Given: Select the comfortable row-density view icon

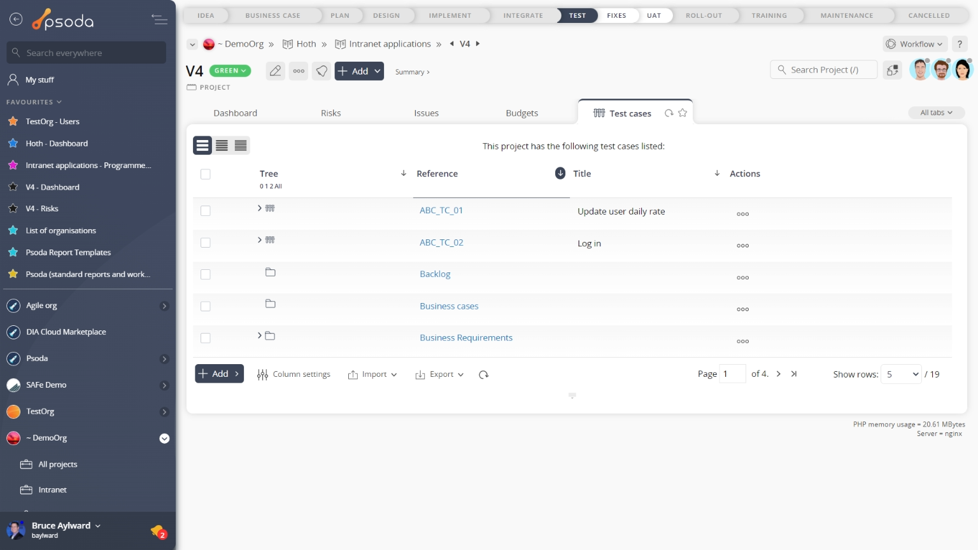Looking at the screenshot, I should point(202,146).
